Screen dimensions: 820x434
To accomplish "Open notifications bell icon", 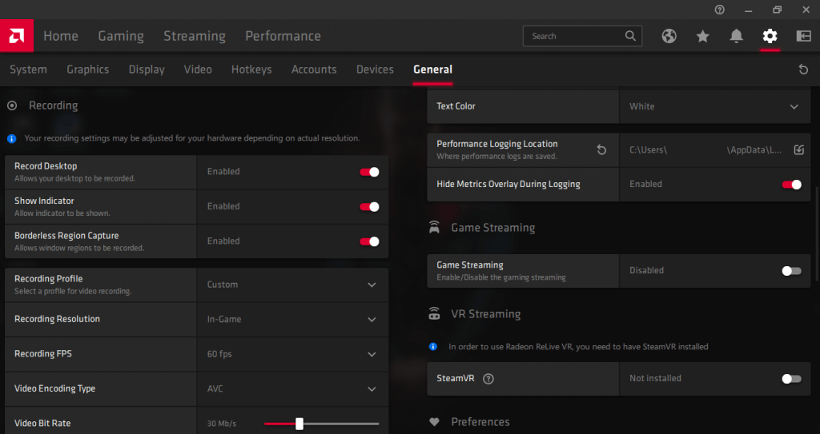I will pos(737,36).
